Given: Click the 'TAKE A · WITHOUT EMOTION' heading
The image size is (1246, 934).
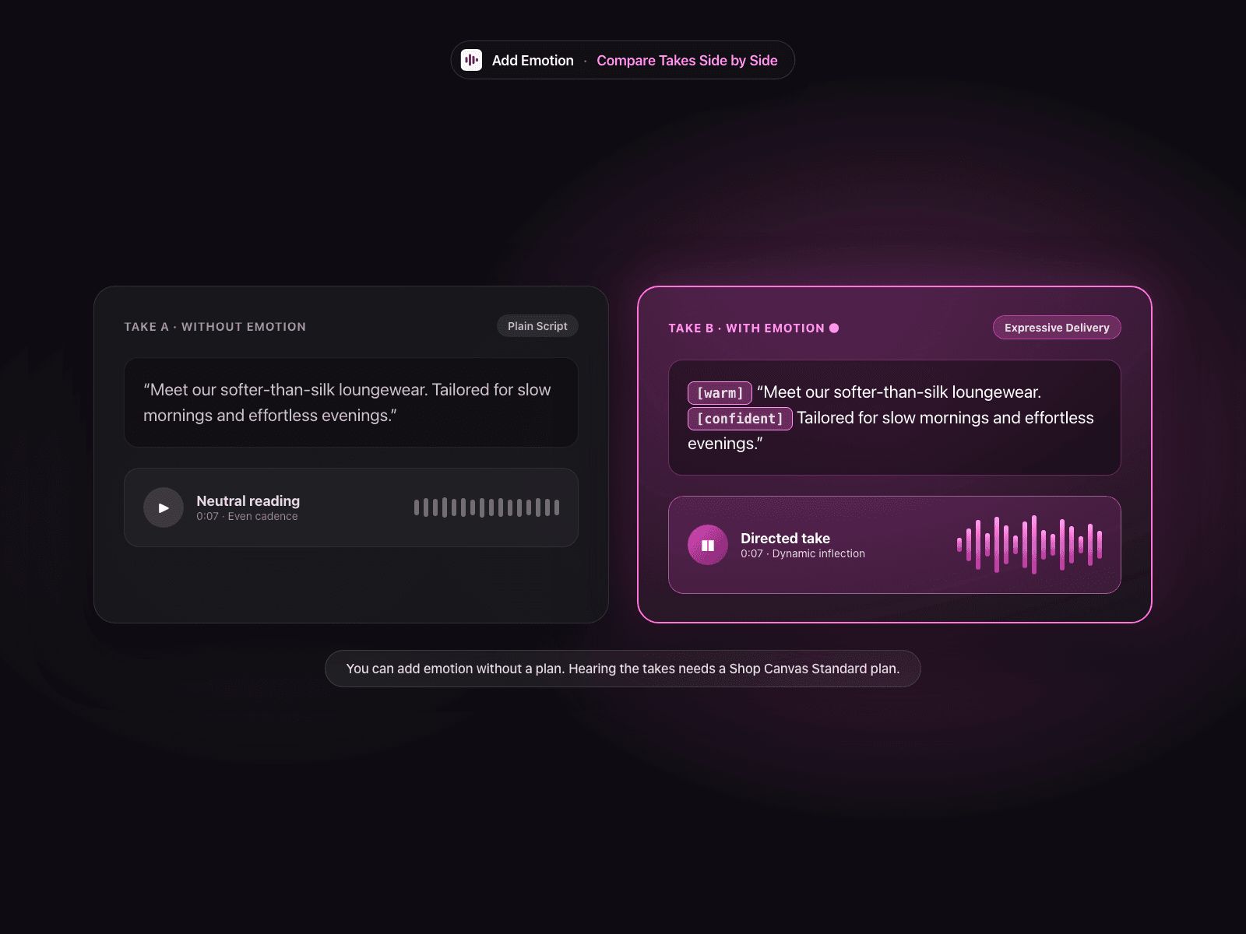Looking at the screenshot, I should tap(215, 327).
